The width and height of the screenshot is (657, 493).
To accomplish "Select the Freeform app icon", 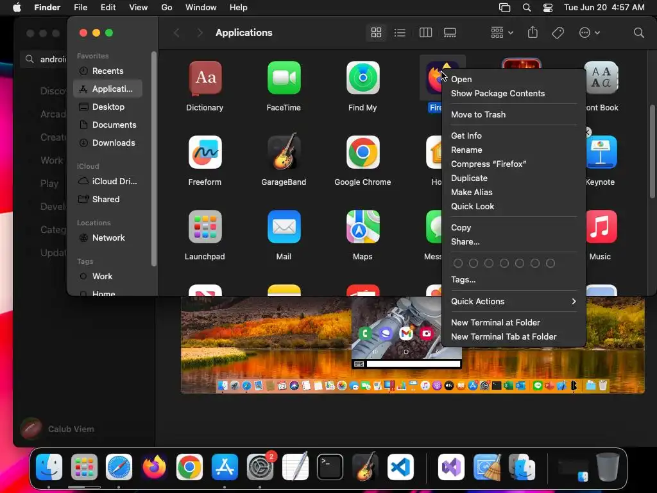I will [205, 152].
